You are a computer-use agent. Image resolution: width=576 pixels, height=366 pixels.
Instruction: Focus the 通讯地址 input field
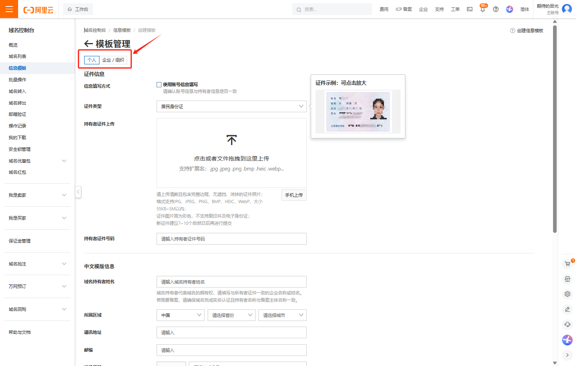click(x=231, y=332)
